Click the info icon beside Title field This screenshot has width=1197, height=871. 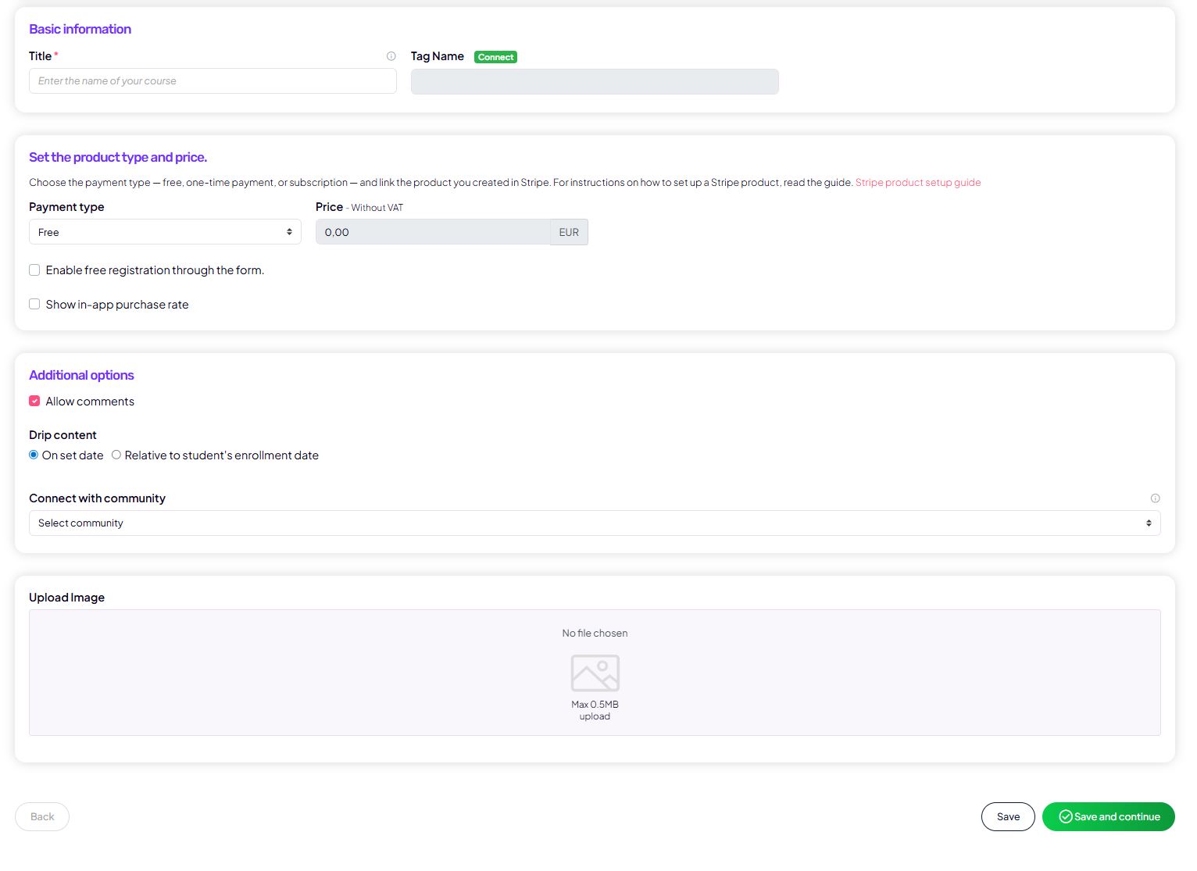coord(391,56)
